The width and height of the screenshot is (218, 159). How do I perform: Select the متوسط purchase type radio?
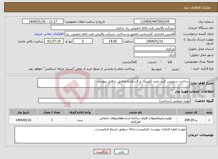[x=166, y=68]
